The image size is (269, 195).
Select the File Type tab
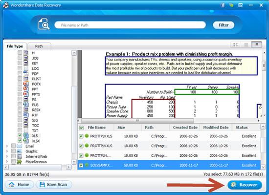(x=15, y=46)
